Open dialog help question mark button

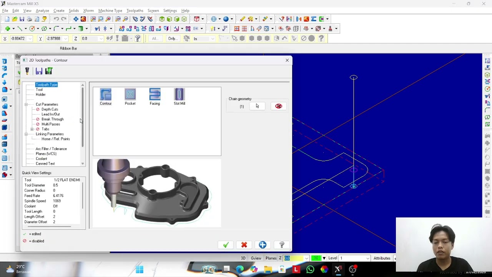282,245
